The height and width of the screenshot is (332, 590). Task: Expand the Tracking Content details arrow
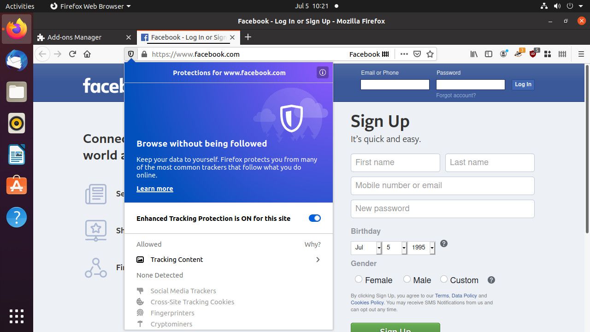(318, 260)
